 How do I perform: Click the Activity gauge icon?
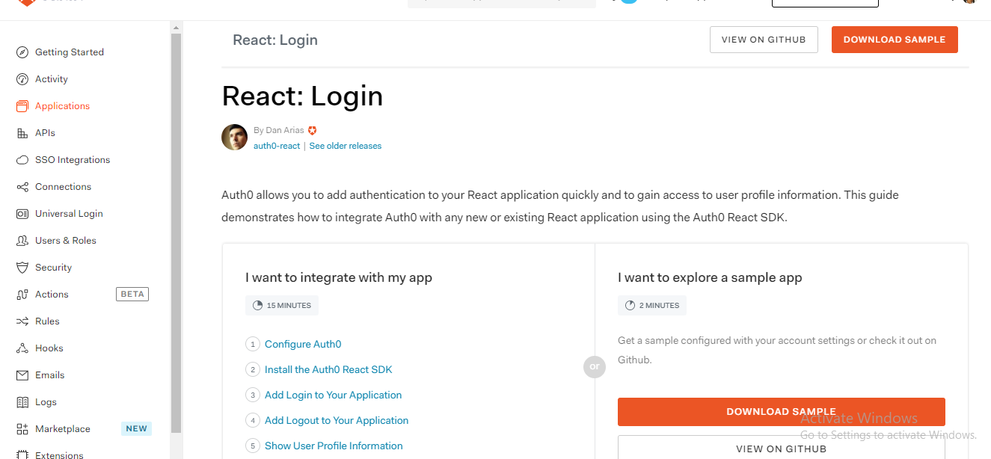point(22,79)
